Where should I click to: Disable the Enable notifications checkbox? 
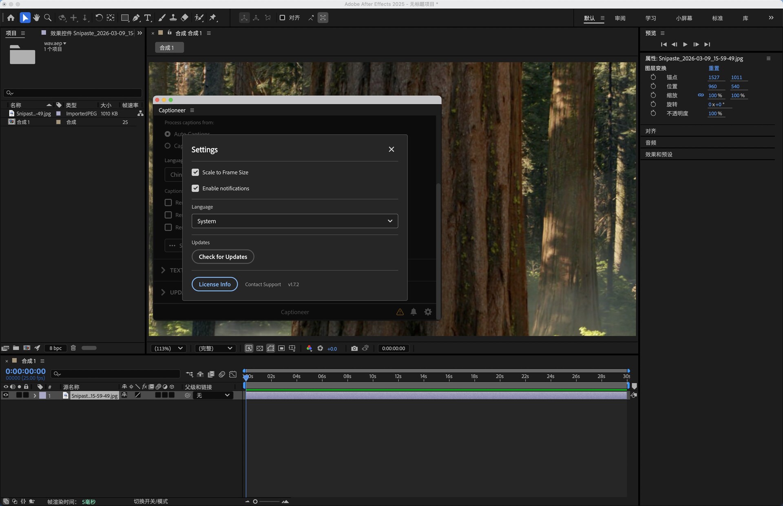(195, 188)
